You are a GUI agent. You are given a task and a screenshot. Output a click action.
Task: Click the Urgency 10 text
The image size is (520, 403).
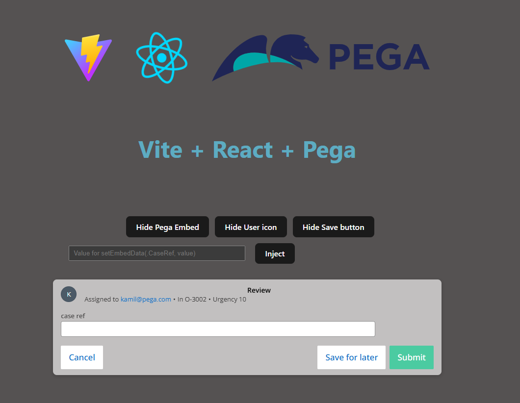[230, 299]
